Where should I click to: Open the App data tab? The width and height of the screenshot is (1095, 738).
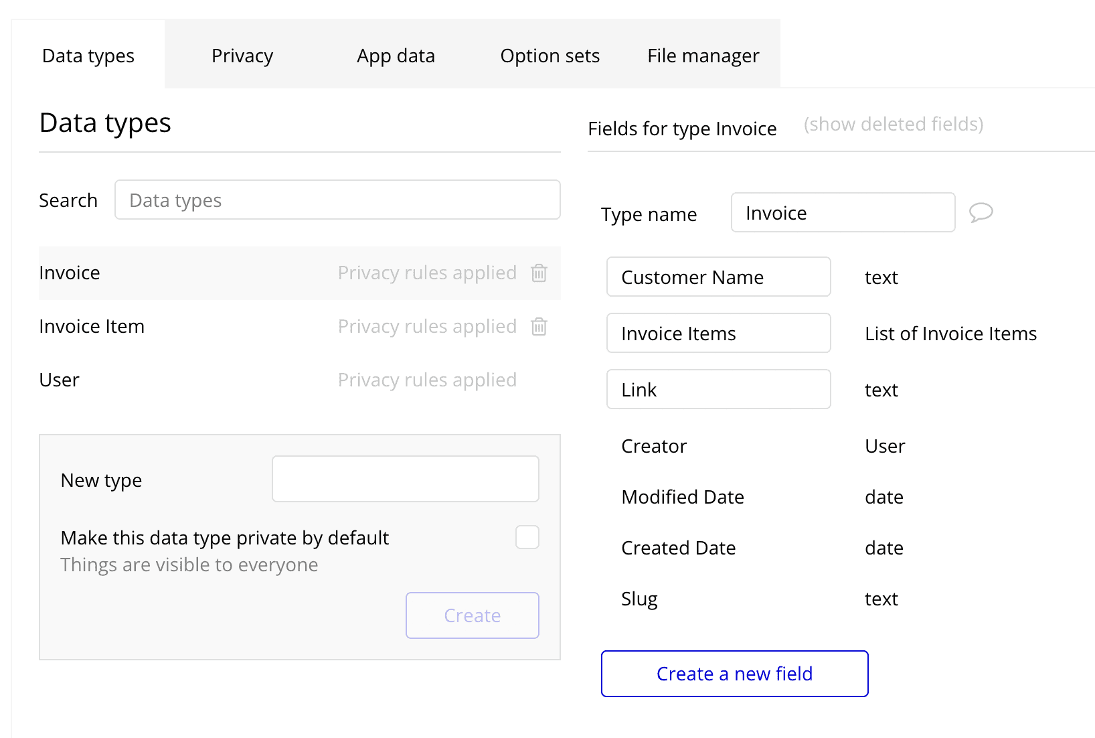click(396, 56)
